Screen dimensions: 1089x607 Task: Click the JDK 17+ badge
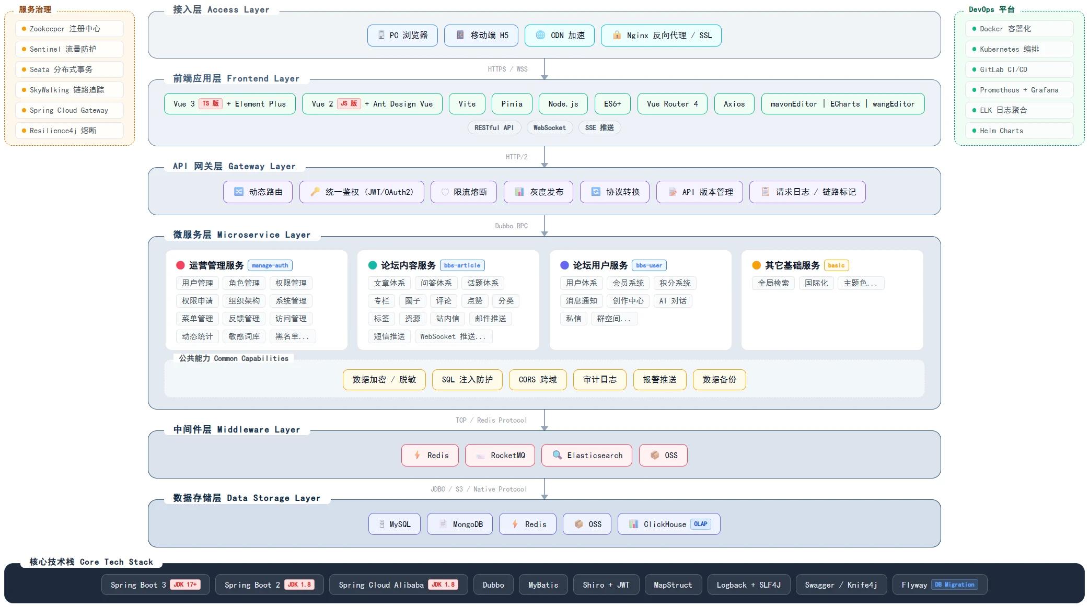click(185, 585)
